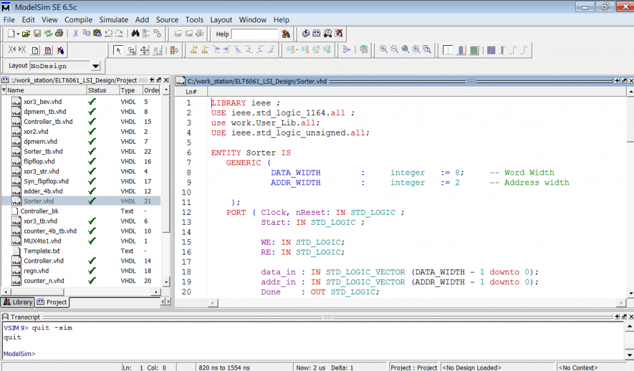The width and height of the screenshot is (634, 371).
Task: Open the Simulate menu
Action: 114,20
